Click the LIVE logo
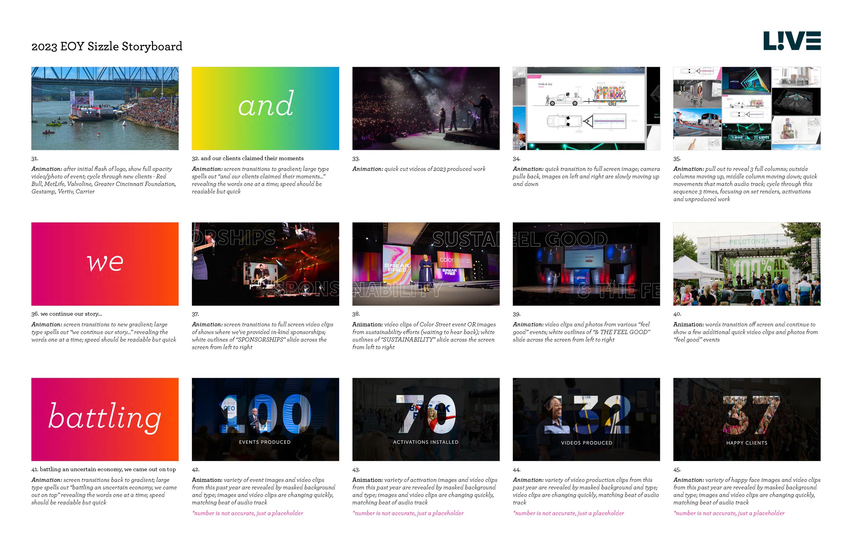 791,41
